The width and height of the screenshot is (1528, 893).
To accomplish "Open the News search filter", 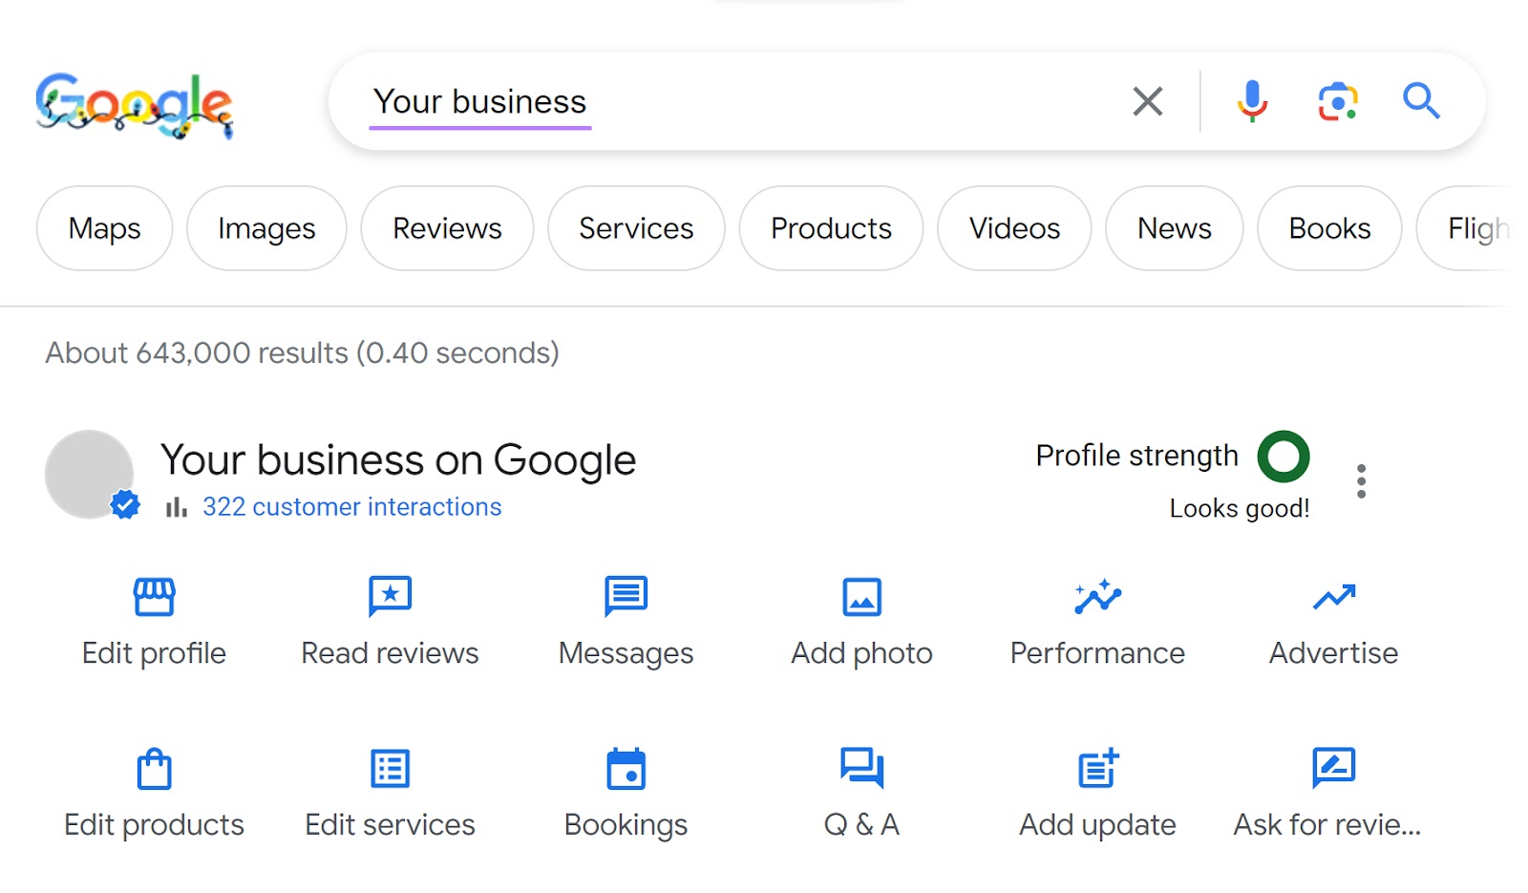I will pos(1173,228).
